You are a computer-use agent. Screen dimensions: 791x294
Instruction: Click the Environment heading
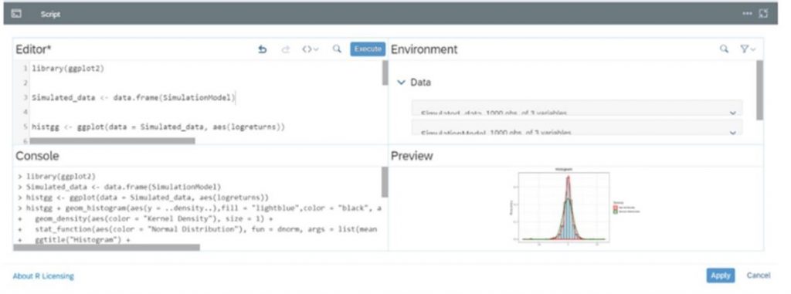[x=424, y=49]
